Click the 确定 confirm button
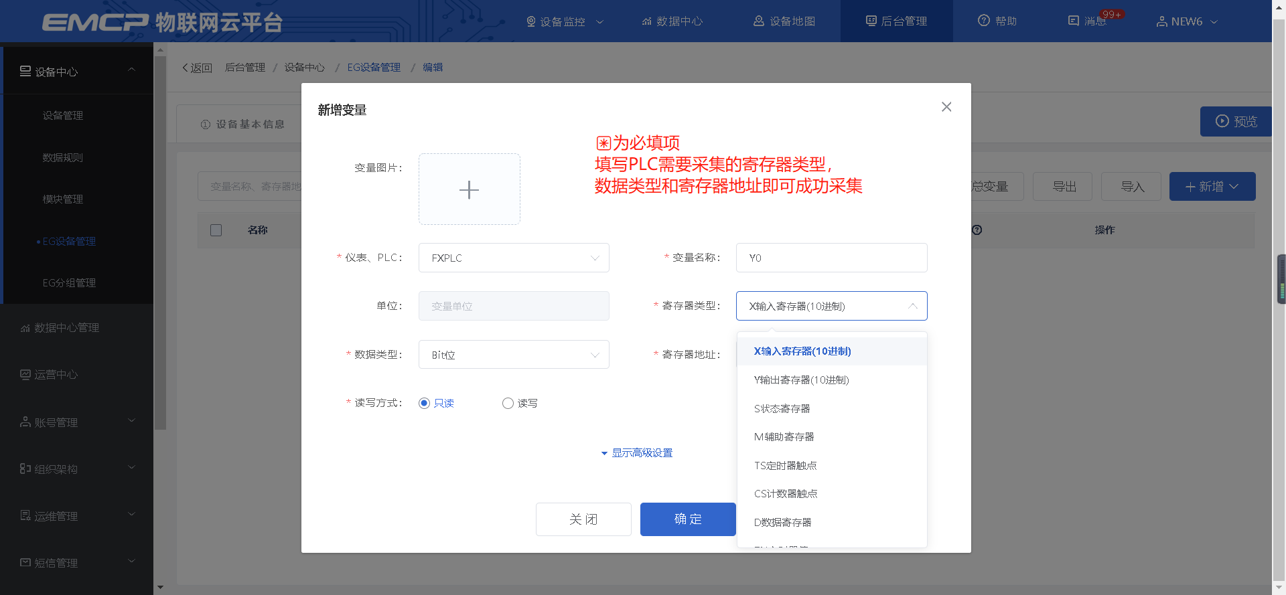 click(688, 519)
